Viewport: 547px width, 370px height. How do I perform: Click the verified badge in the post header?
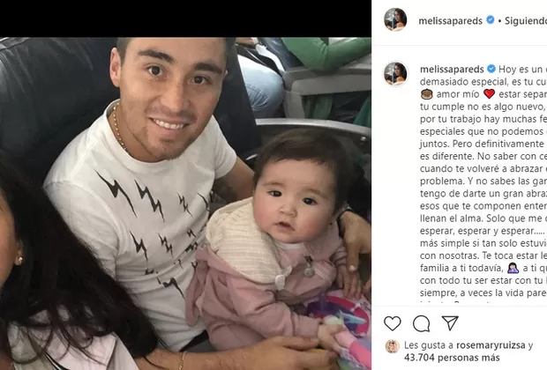pyautogui.click(x=491, y=20)
